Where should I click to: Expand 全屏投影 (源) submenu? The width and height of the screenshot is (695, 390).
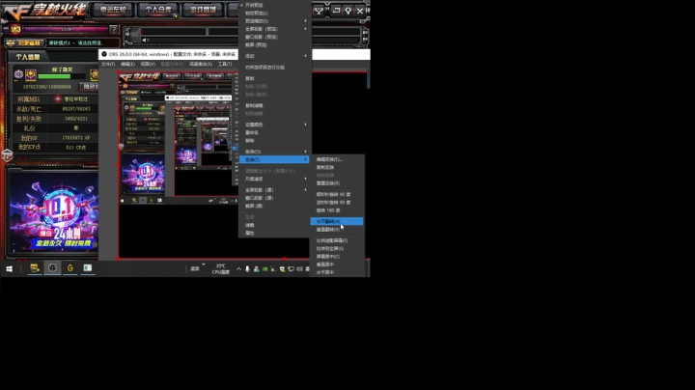pyautogui.click(x=275, y=189)
